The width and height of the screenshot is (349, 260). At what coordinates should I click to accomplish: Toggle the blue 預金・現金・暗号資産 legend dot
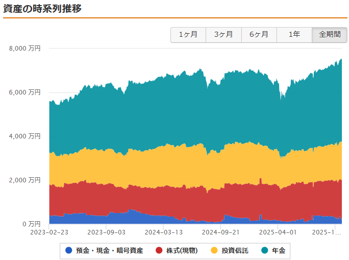point(69,250)
